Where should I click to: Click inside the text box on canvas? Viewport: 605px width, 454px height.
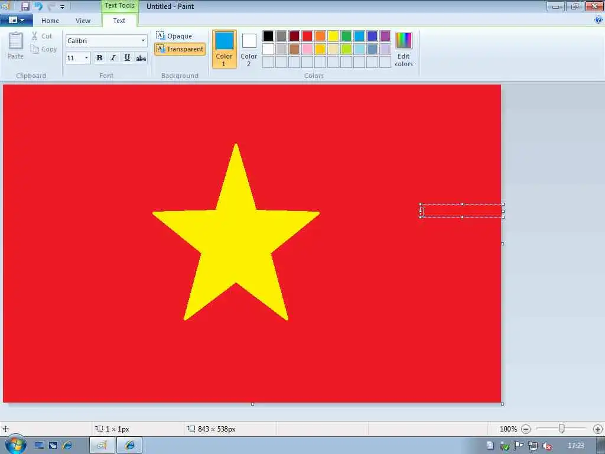coord(462,211)
